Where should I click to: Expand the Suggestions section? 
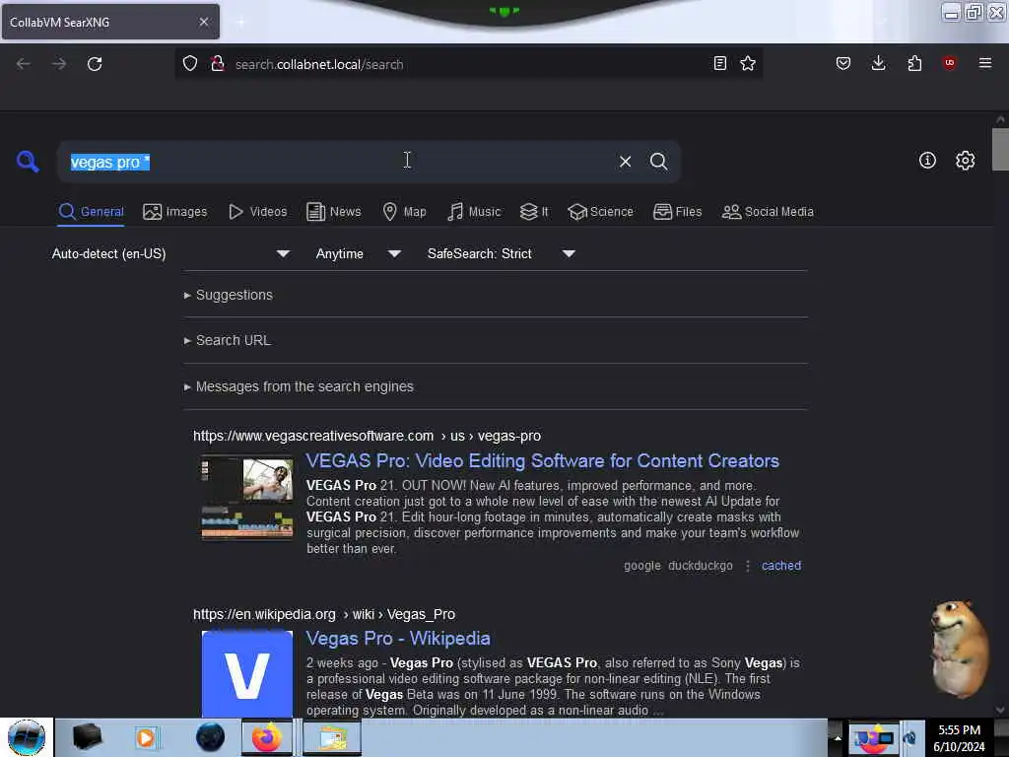[x=229, y=295]
